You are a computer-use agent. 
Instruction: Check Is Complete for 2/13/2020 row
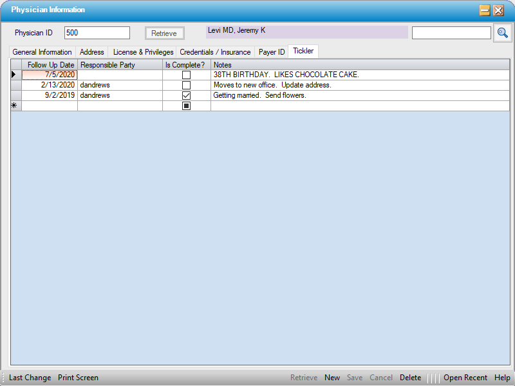pos(186,86)
